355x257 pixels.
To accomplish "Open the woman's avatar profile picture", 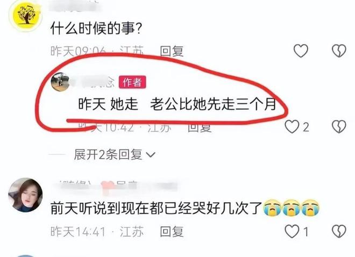I will pyautogui.click(x=25, y=195).
